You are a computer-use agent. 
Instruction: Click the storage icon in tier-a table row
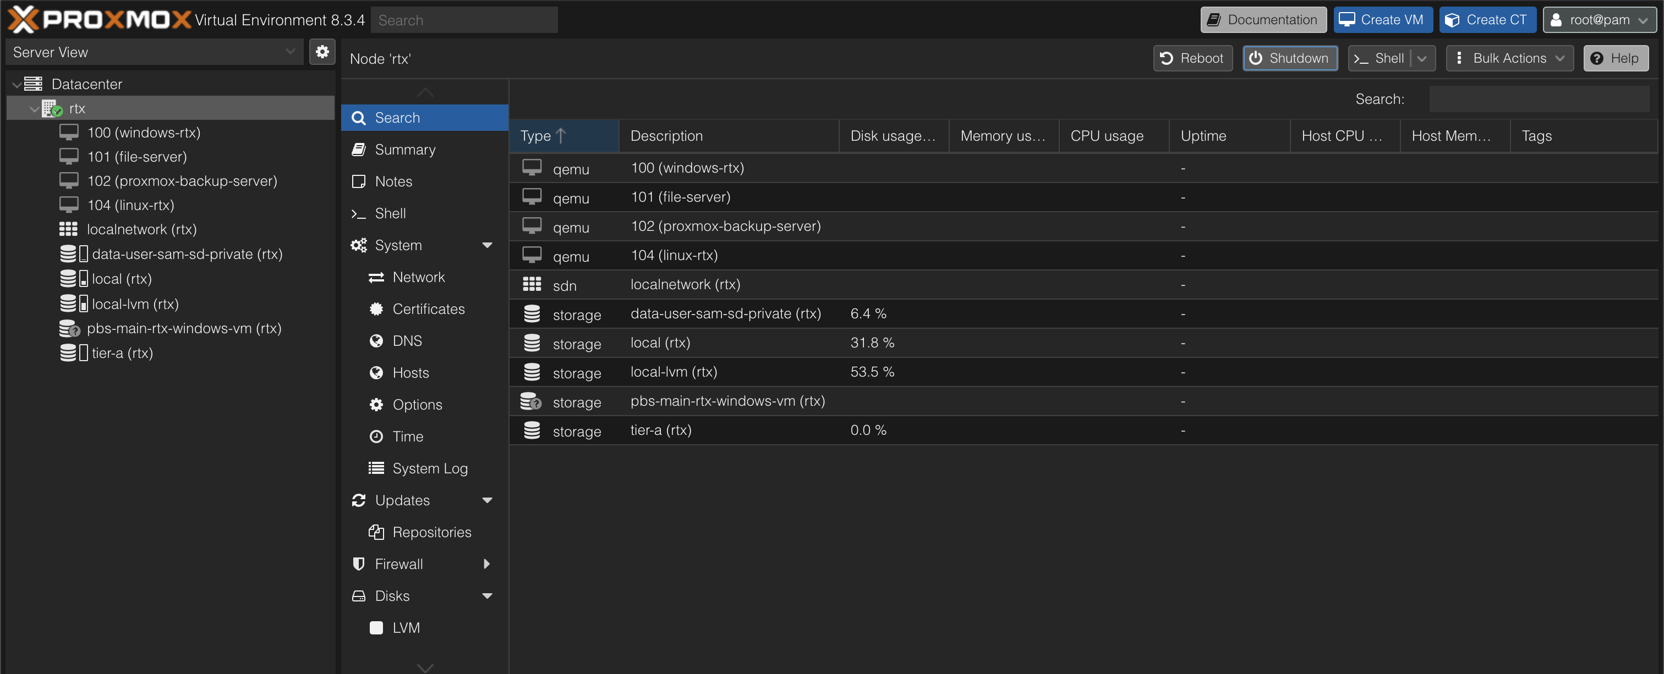[x=532, y=430]
